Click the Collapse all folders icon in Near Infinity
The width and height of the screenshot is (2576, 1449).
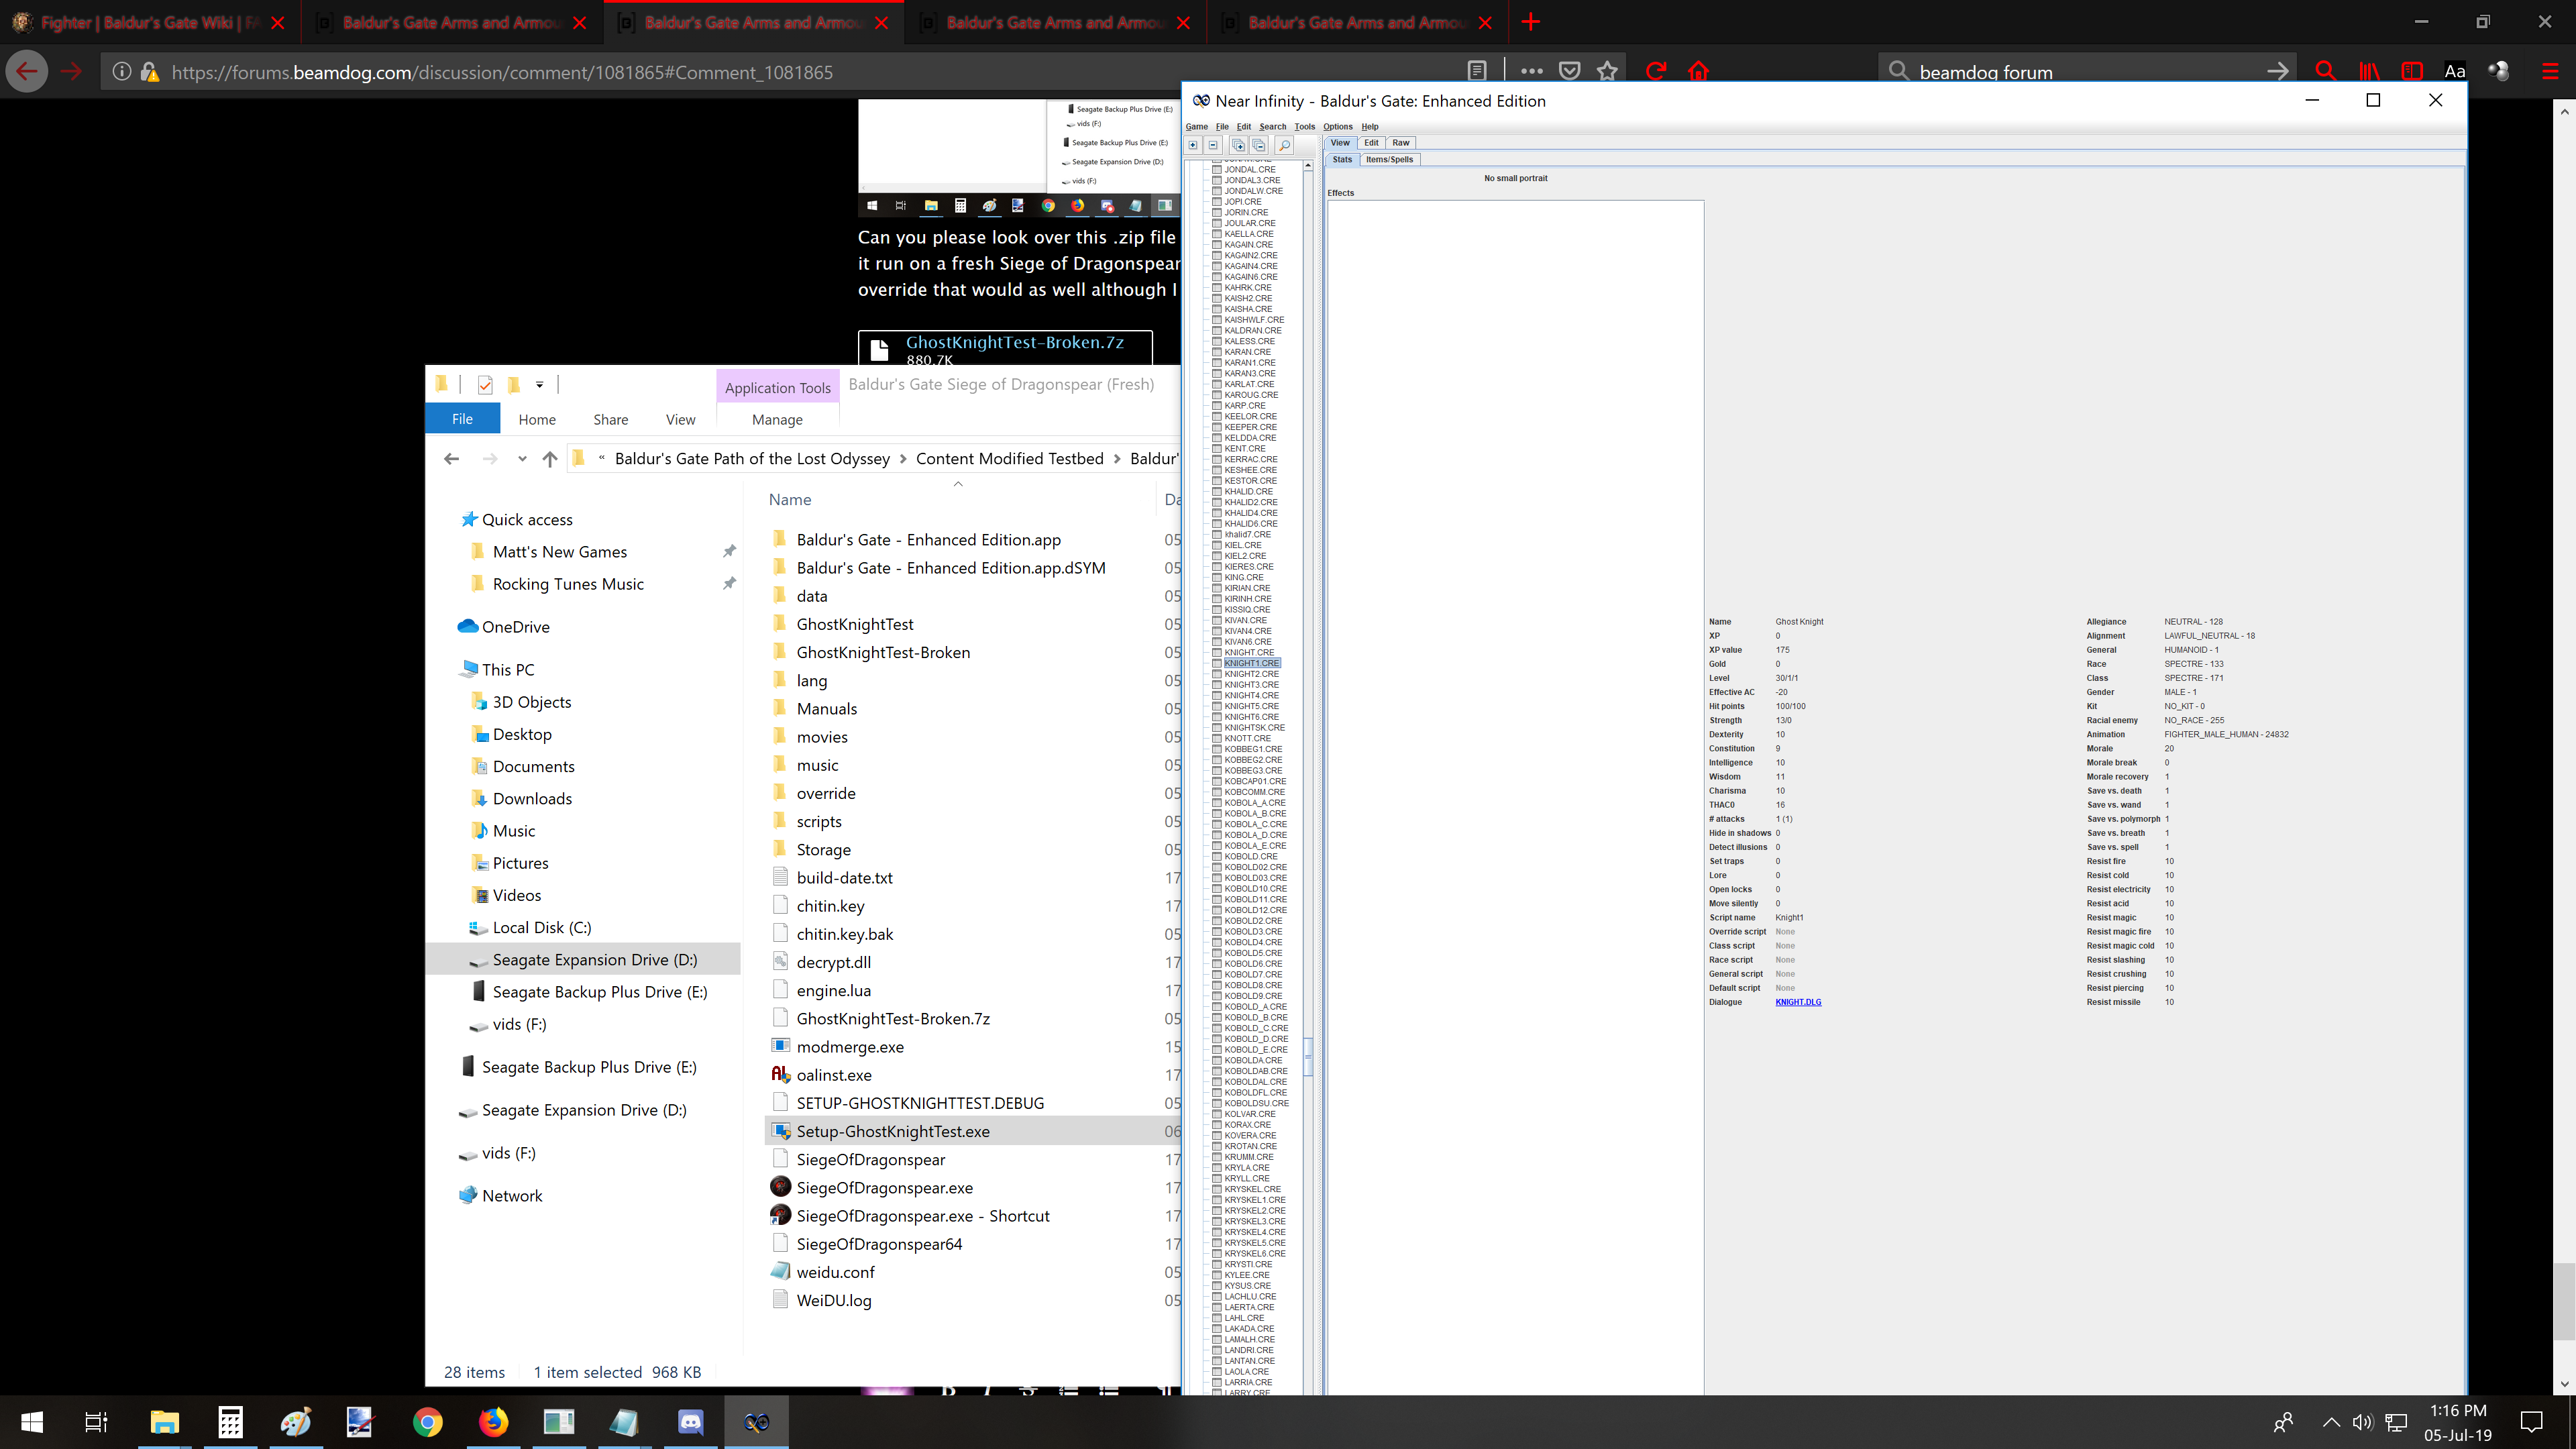click(1259, 145)
